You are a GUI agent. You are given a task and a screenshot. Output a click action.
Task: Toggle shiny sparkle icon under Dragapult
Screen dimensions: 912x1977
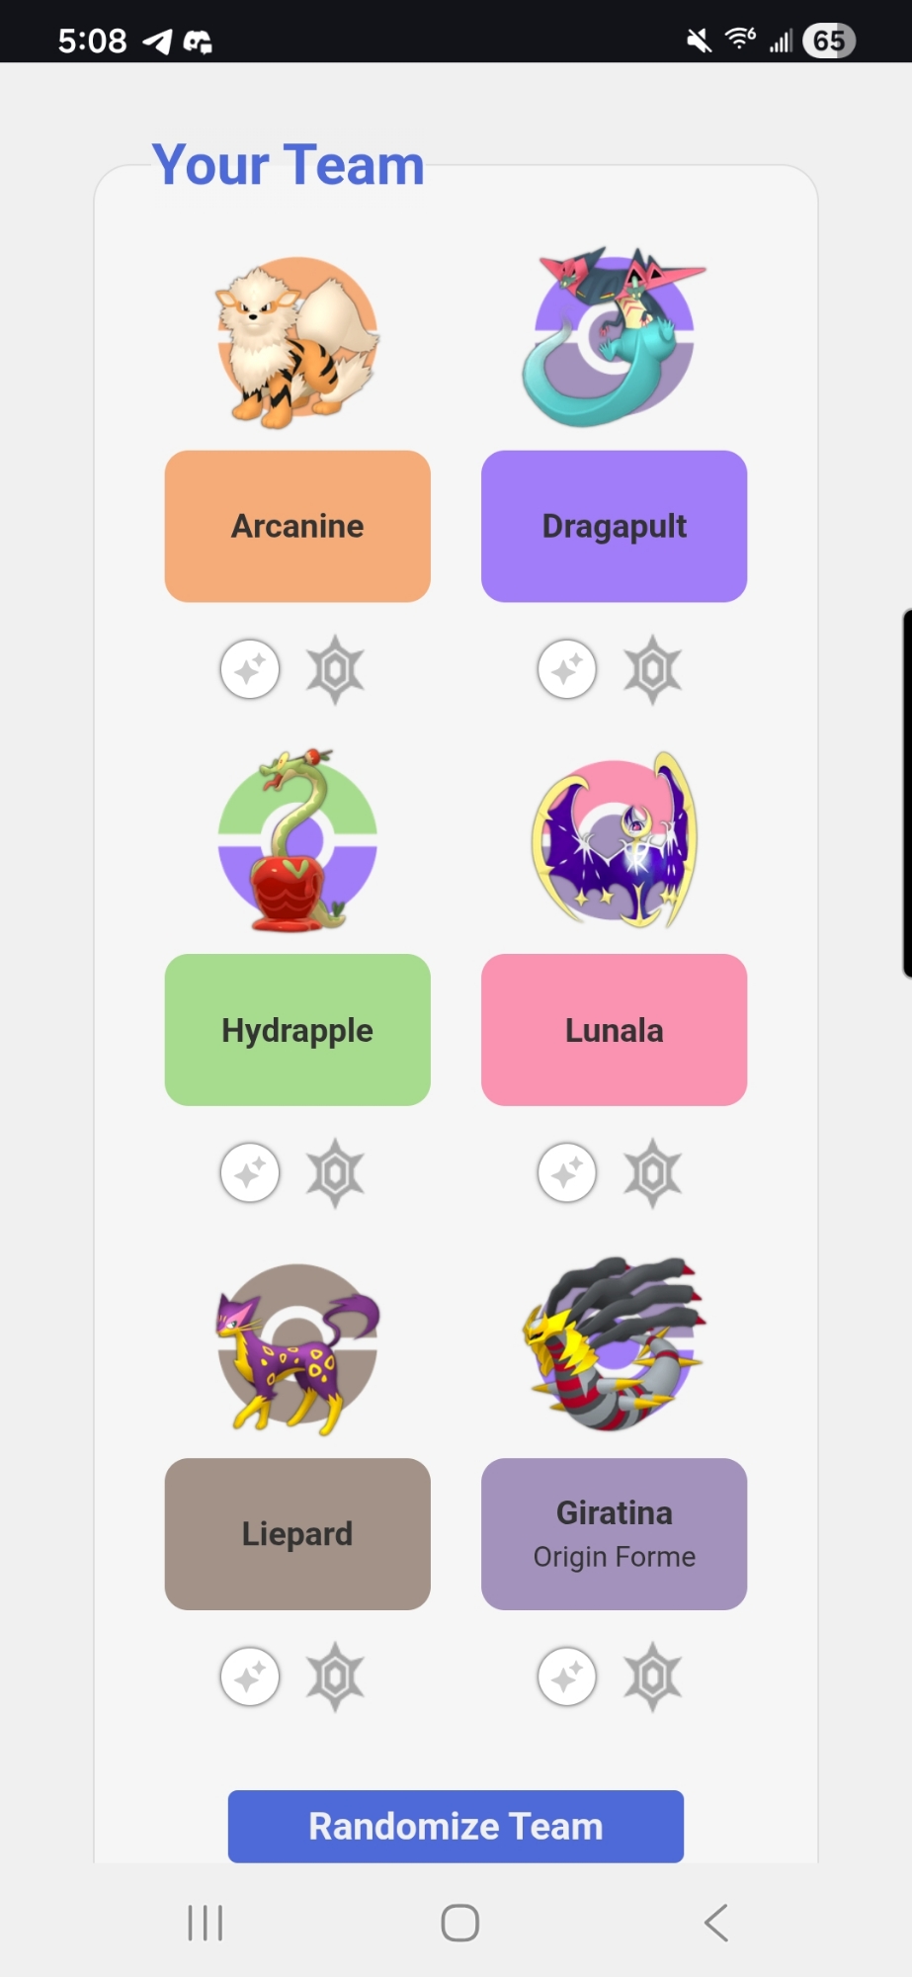(x=567, y=669)
